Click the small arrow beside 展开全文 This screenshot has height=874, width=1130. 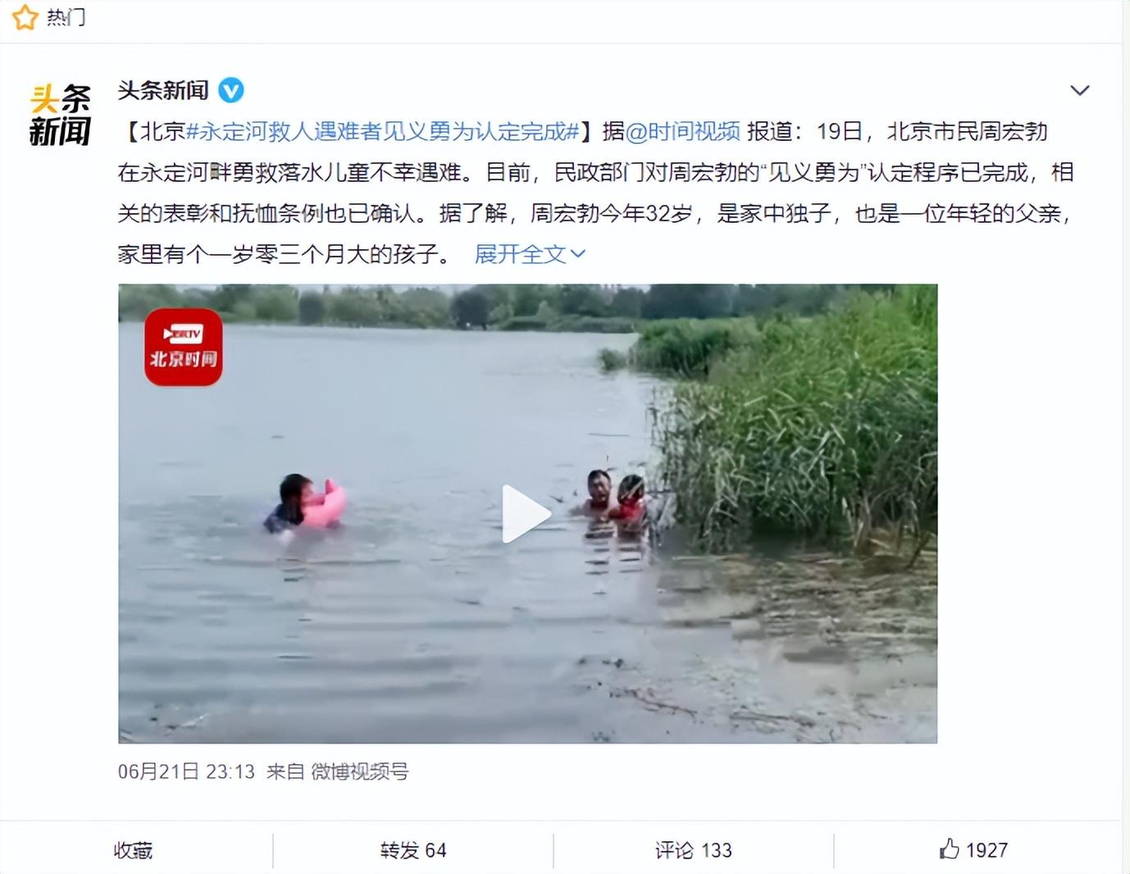click(578, 254)
